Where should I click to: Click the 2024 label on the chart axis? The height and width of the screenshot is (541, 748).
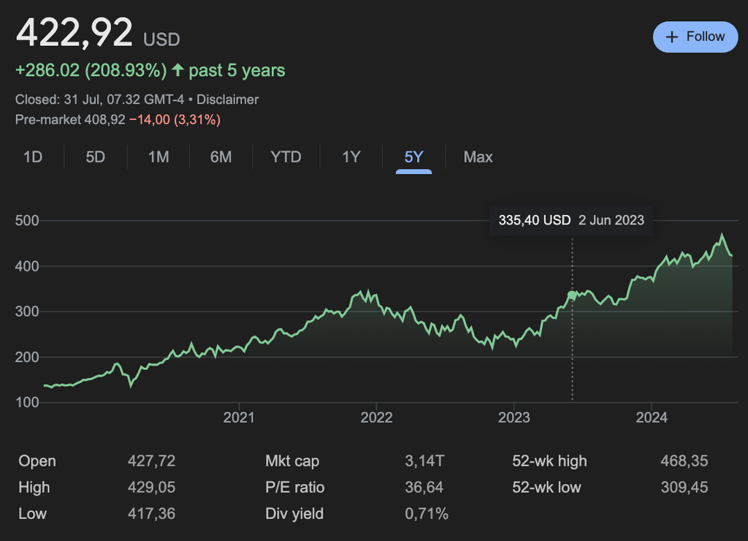coord(652,418)
